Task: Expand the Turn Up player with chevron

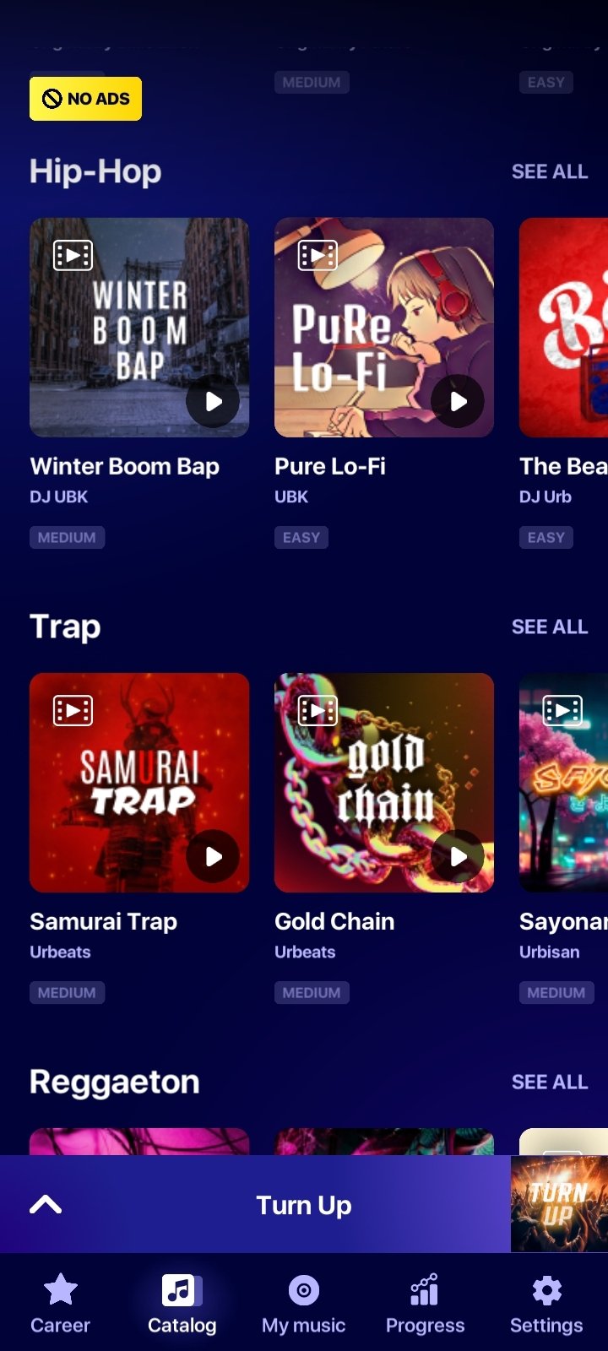Action: (x=46, y=1205)
